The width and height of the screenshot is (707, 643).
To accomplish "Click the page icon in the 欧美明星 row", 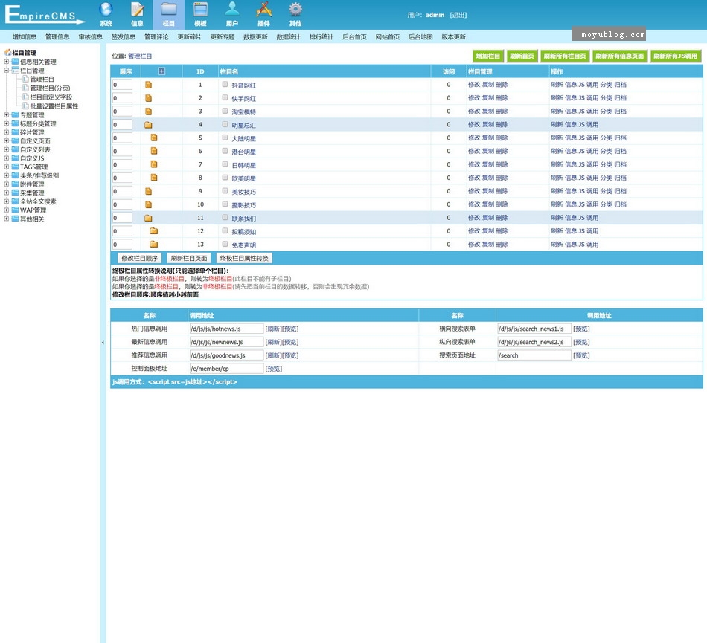I will point(154,178).
